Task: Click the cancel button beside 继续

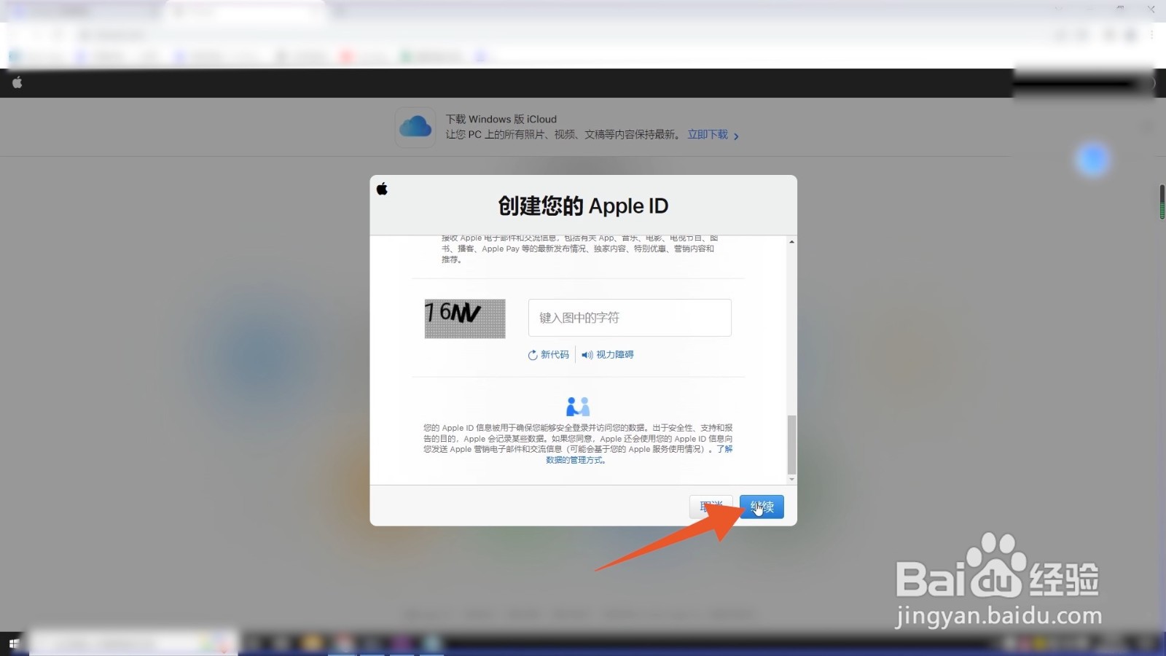Action: [x=711, y=507]
